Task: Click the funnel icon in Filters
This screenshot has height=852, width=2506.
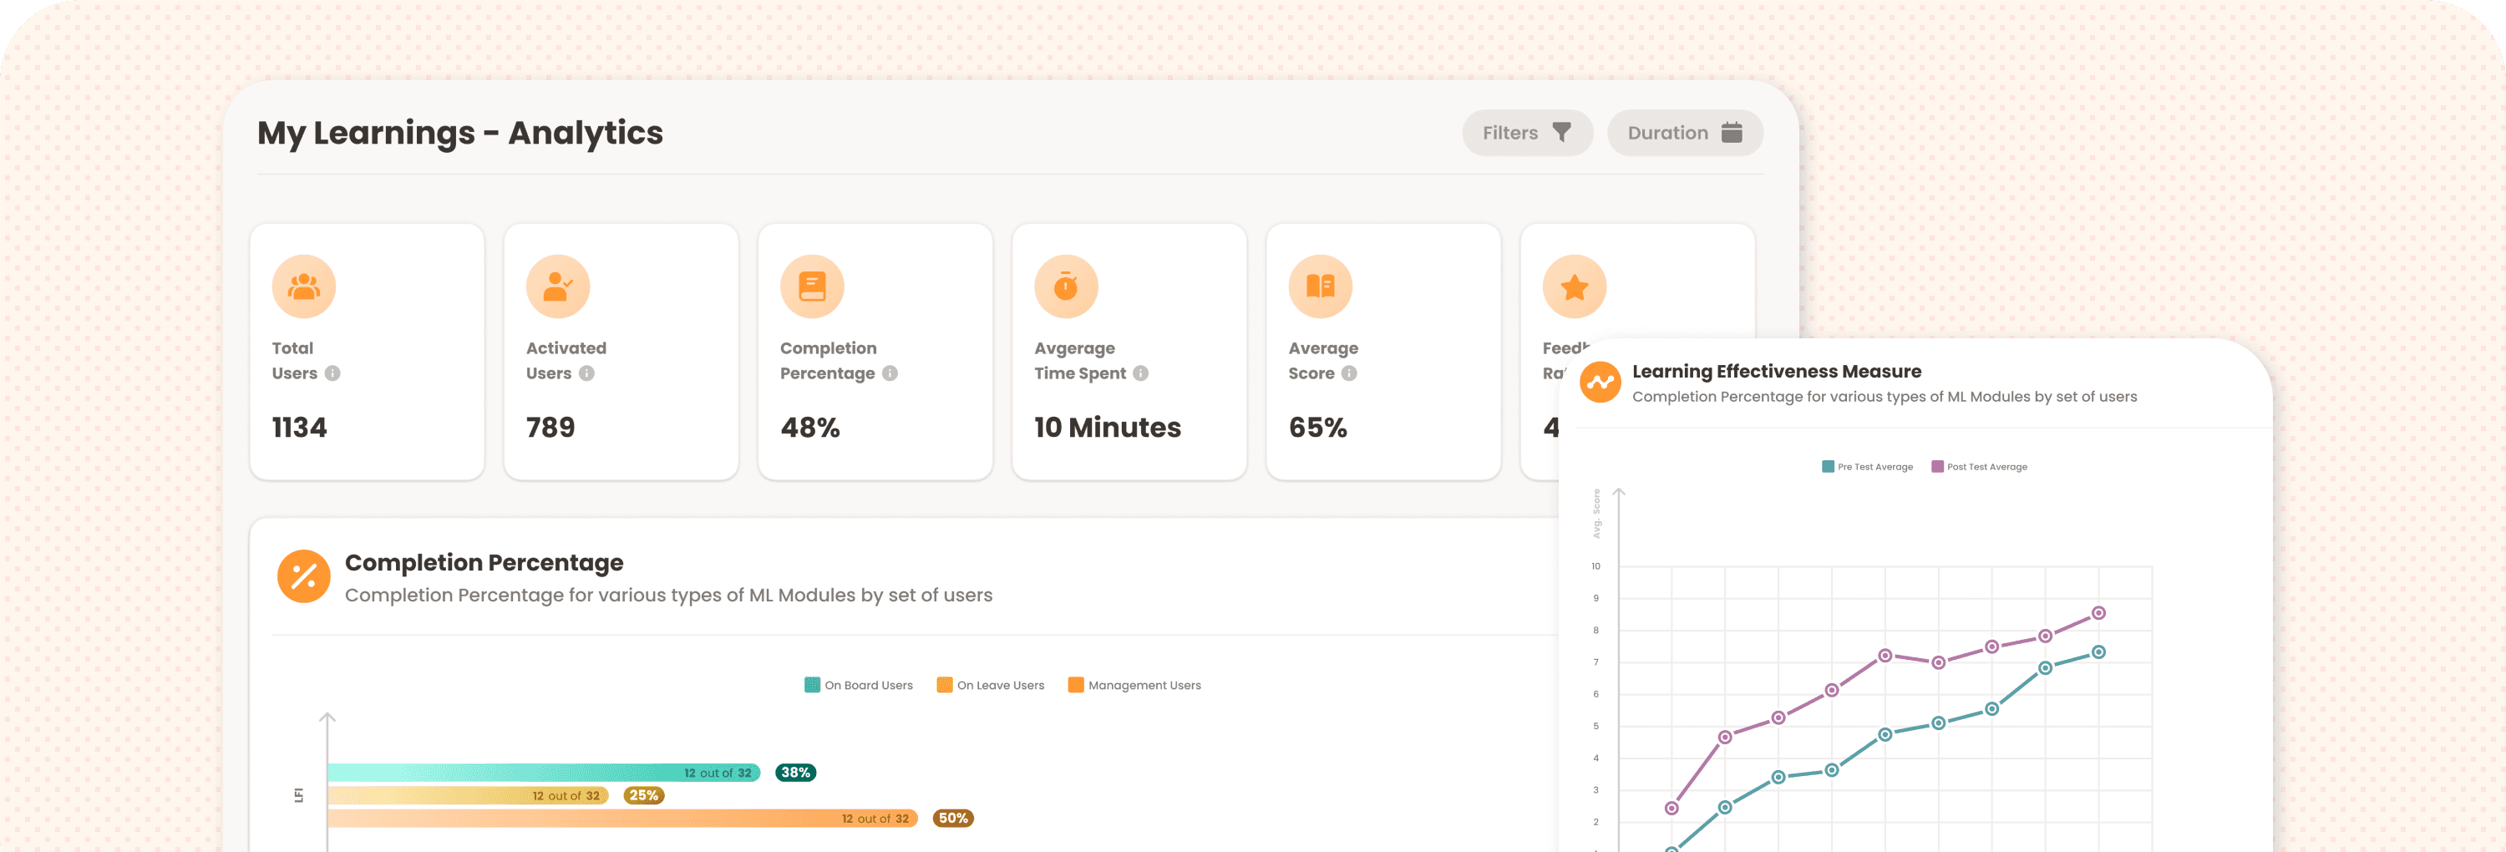Action: point(1561,132)
